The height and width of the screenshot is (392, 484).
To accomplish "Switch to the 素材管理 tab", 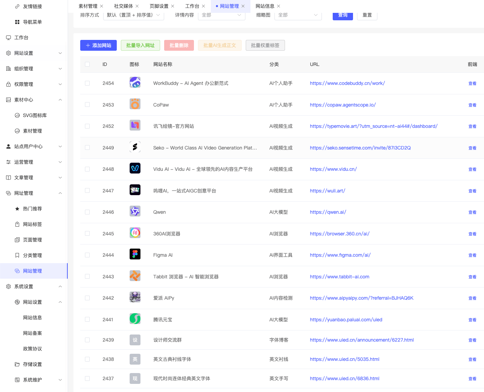I will pos(88,6).
